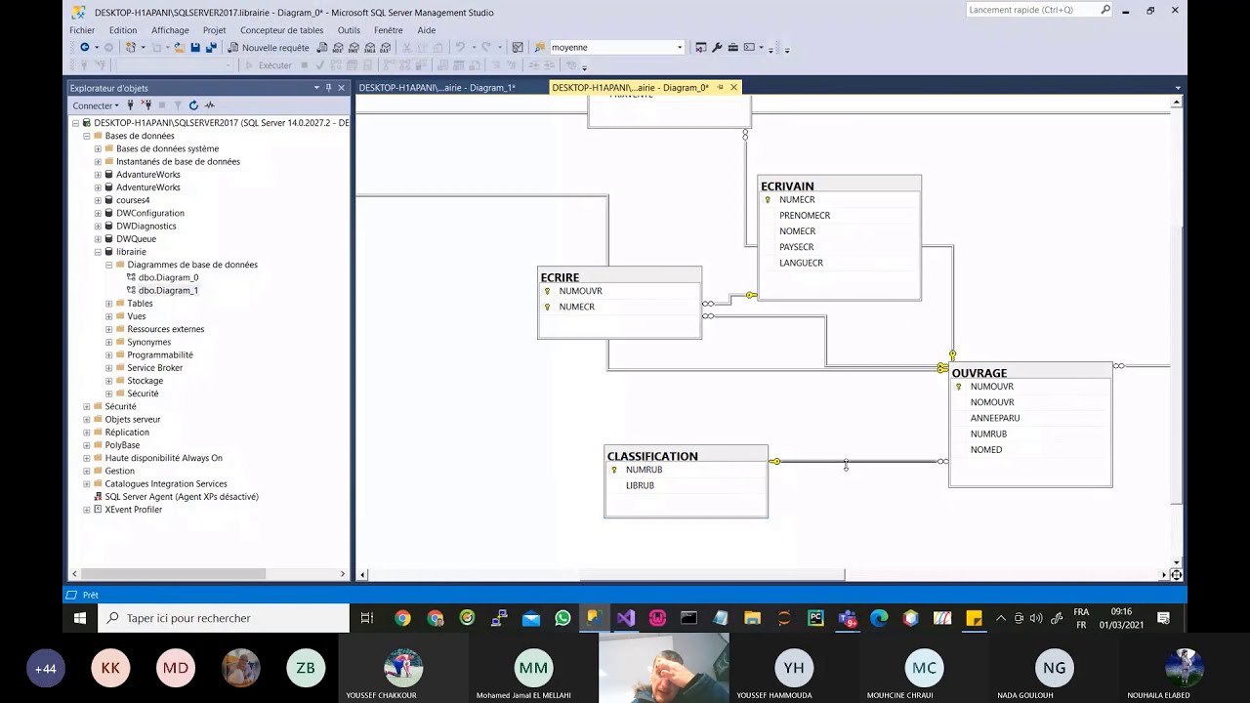
Task: Click the Refresh icon in Object Explorer
Action: click(193, 105)
